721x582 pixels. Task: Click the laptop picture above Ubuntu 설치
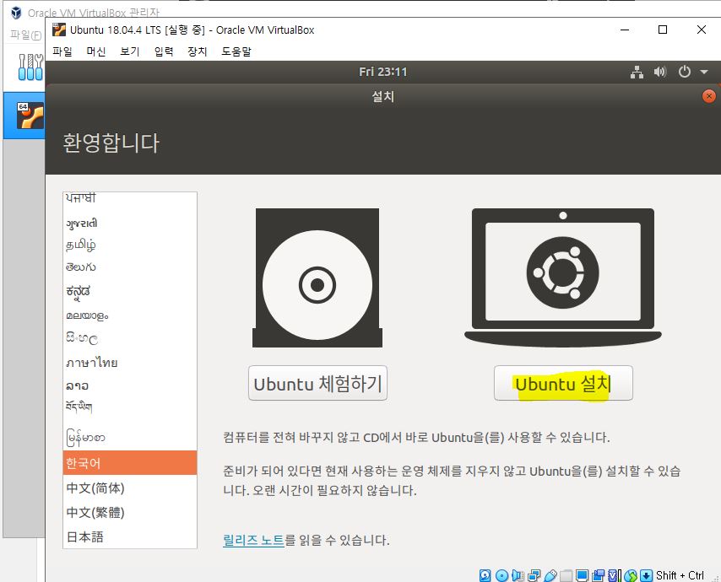(x=563, y=278)
